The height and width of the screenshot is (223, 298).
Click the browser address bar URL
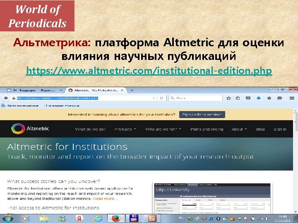58,98
